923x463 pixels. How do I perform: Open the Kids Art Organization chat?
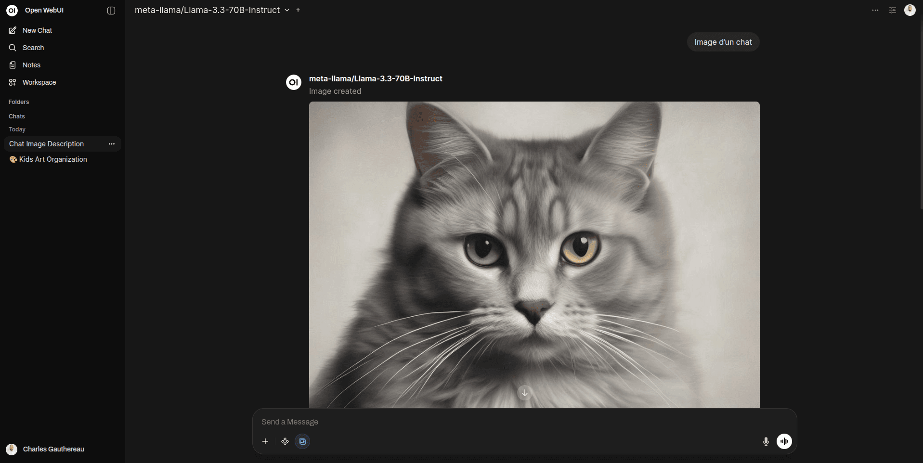53,159
